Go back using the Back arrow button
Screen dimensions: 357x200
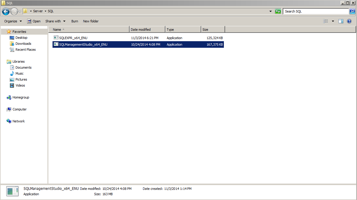[x=6, y=11]
